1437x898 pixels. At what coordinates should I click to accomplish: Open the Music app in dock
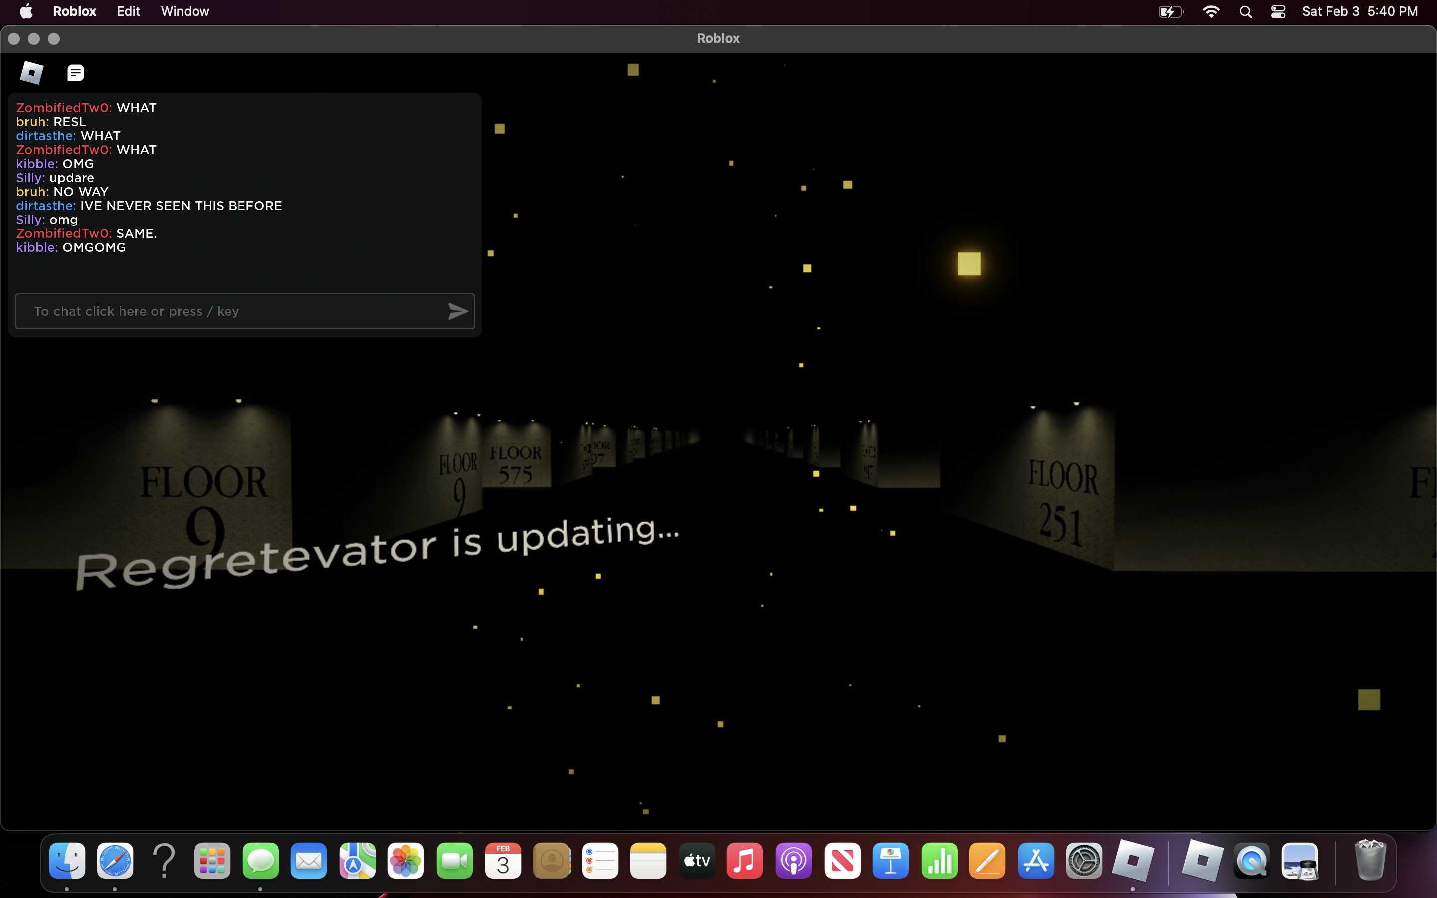point(744,861)
